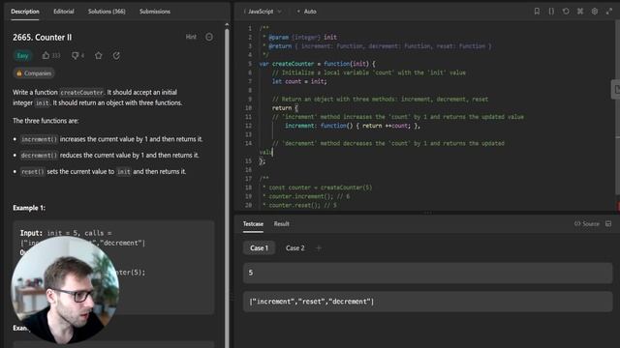Click the 'Example 1:' heading
The image size is (620, 348).
[29, 208]
